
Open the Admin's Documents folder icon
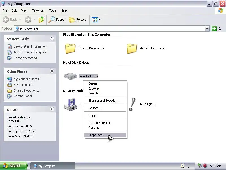[x=132, y=48]
